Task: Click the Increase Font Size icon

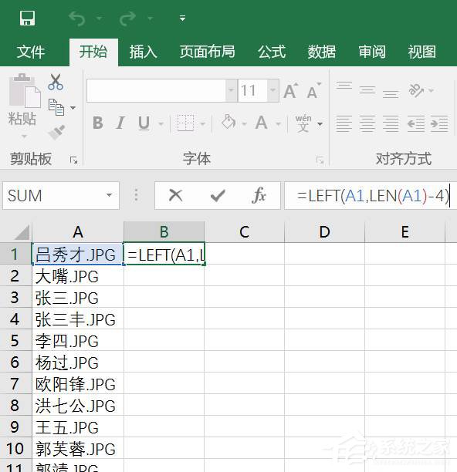Action: (291, 90)
